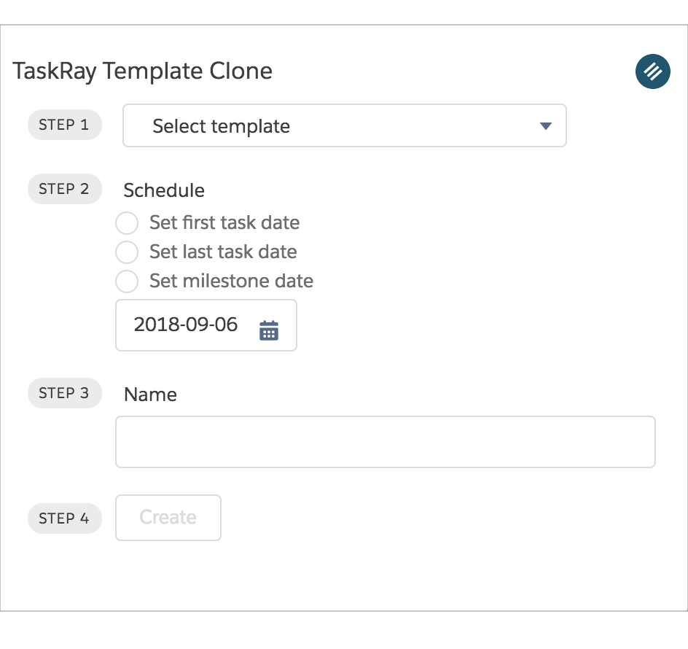Click the STEP 2 badge
Screen dimensions: 688x649
tap(64, 189)
